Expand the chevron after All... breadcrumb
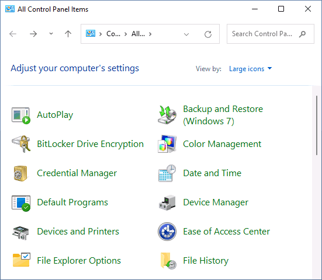This screenshot has height=280, width=322. (x=150, y=34)
